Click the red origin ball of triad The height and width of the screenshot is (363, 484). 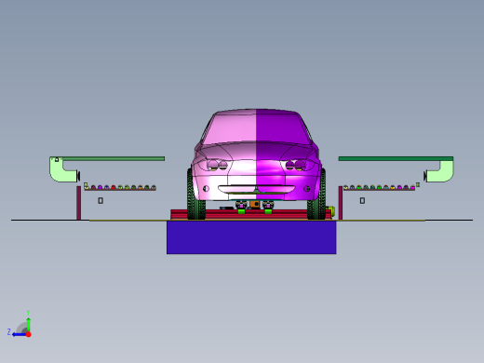point(29,334)
